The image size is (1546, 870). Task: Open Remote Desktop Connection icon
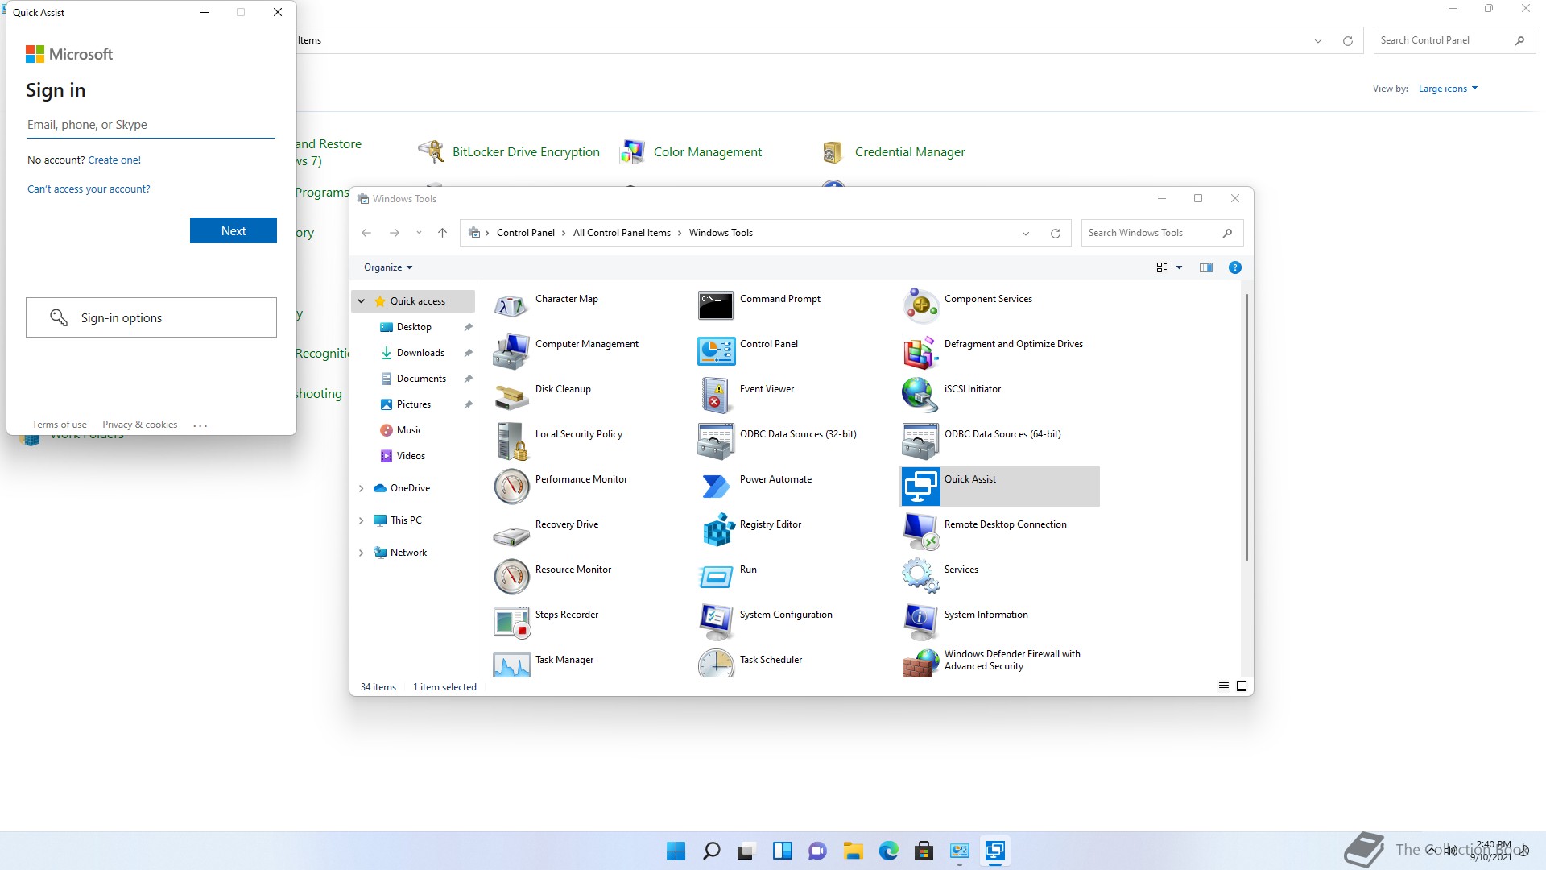(920, 532)
